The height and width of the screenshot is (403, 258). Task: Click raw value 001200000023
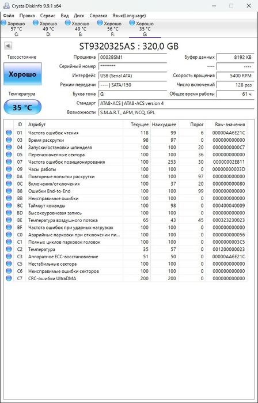click(x=229, y=249)
